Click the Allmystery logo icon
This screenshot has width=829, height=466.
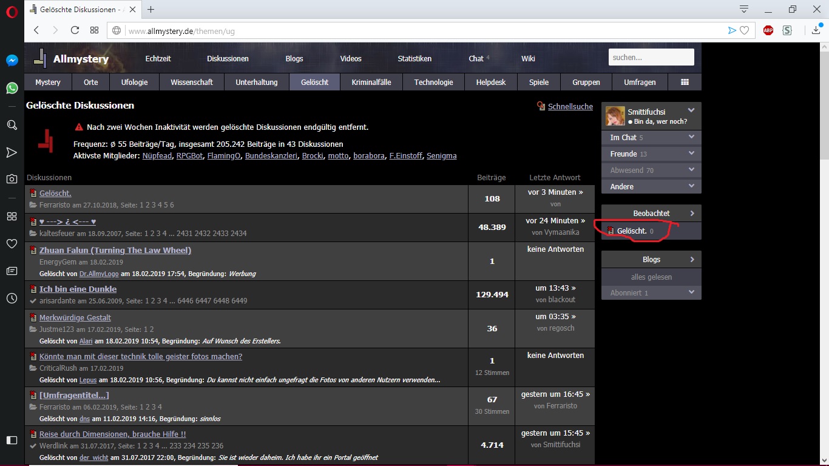[x=39, y=58]
